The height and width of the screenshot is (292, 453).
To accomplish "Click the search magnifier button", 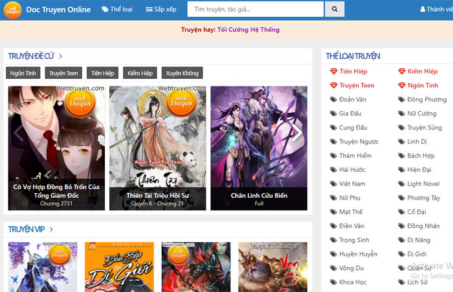I will [334, 10].
